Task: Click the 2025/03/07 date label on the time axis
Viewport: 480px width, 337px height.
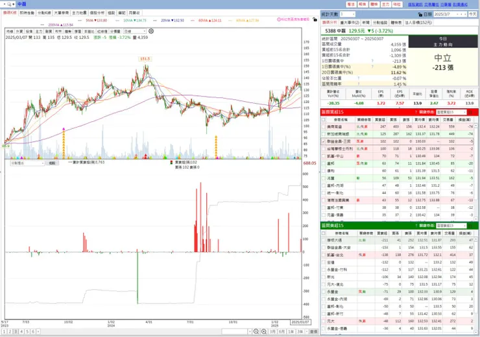Action: click(x=300, y=322)
